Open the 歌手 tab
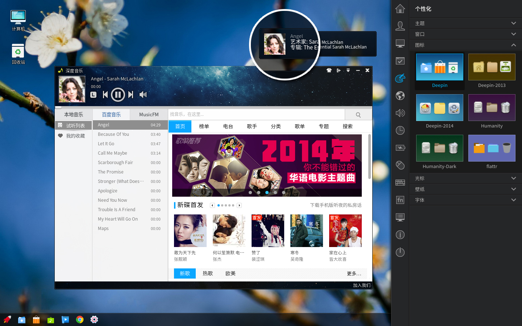 (x=252, y=126)
